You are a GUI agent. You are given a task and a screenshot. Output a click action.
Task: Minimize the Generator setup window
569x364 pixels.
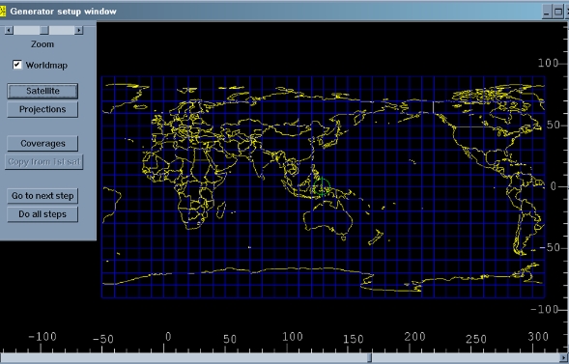(x=547, y=12)
